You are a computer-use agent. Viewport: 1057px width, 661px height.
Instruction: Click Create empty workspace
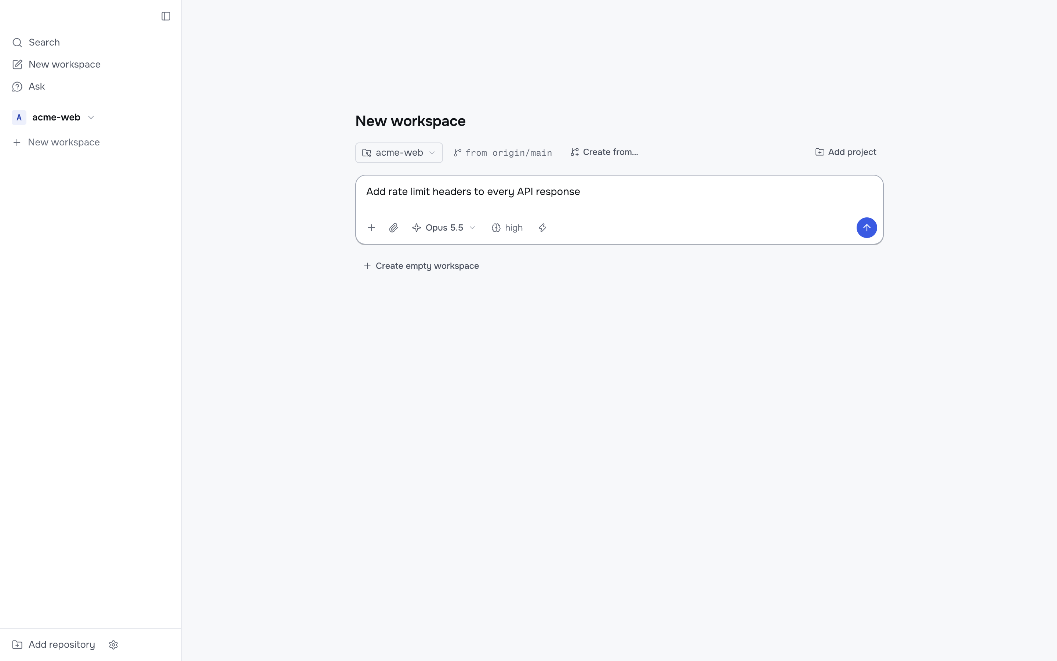[421, 266]
